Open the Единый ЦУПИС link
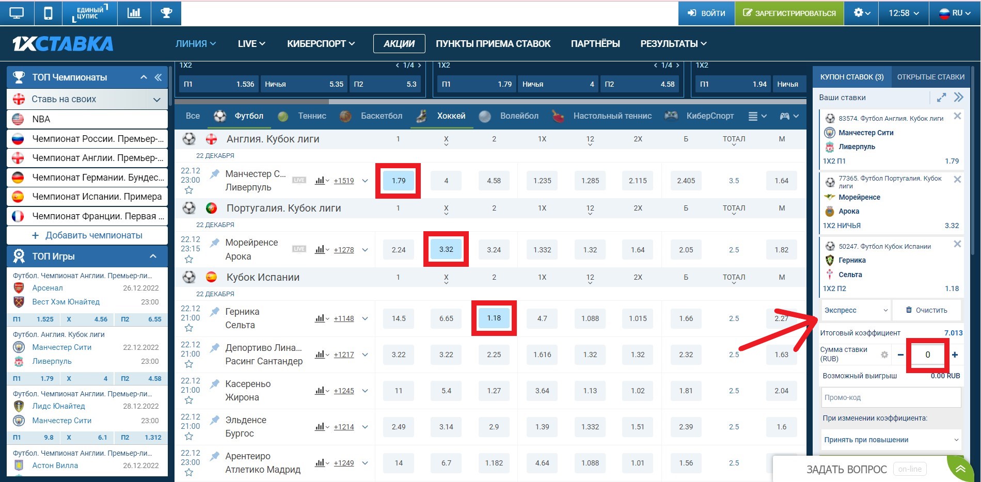The width and height of the screenshot is (981, 482). coord(89,13)
